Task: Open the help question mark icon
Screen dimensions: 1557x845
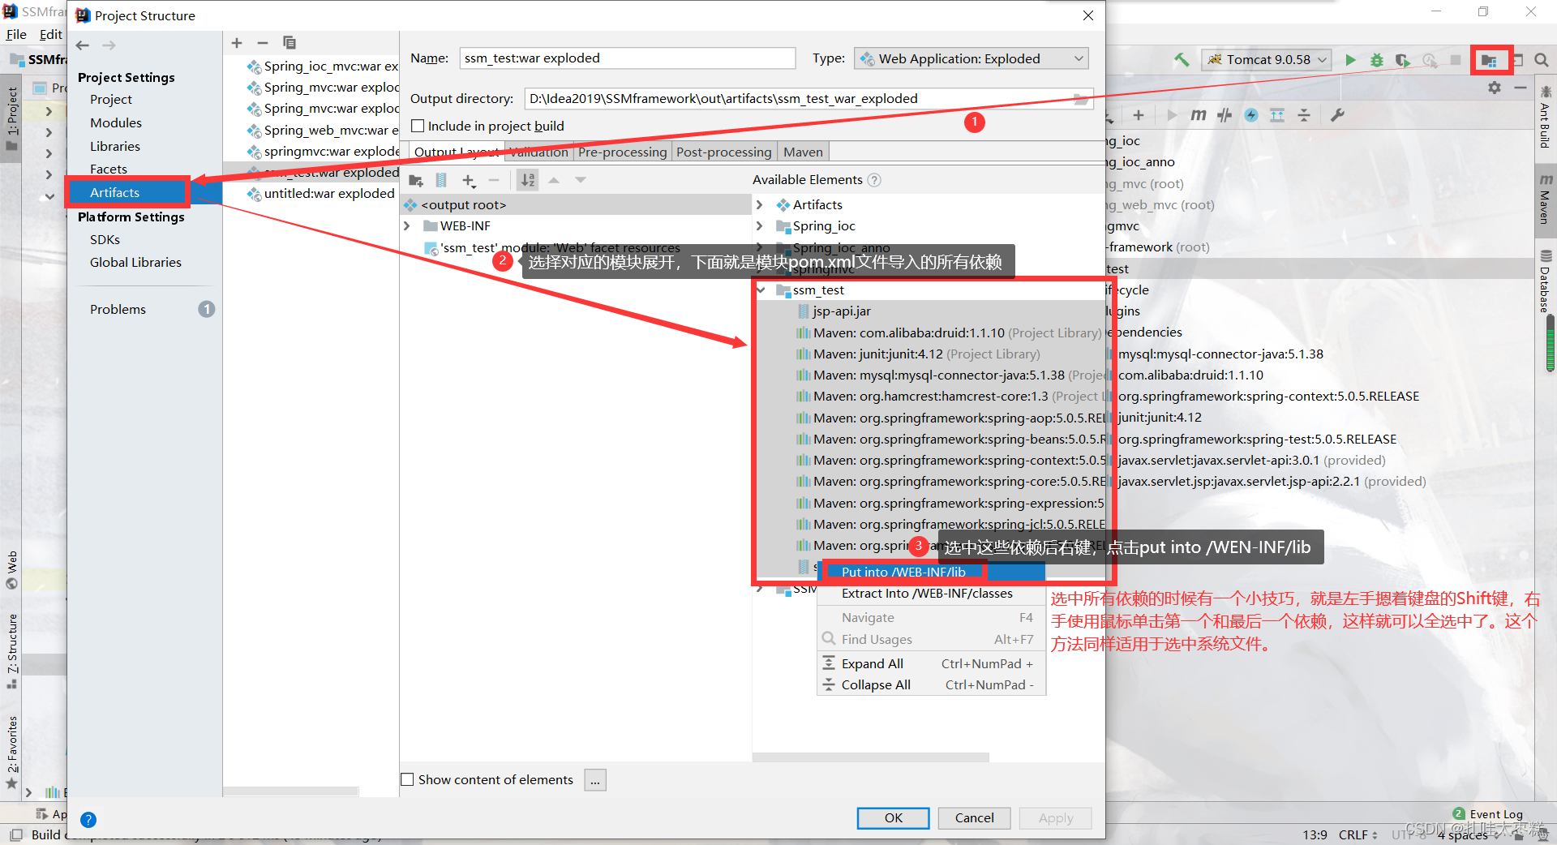Action: (88, 820)
